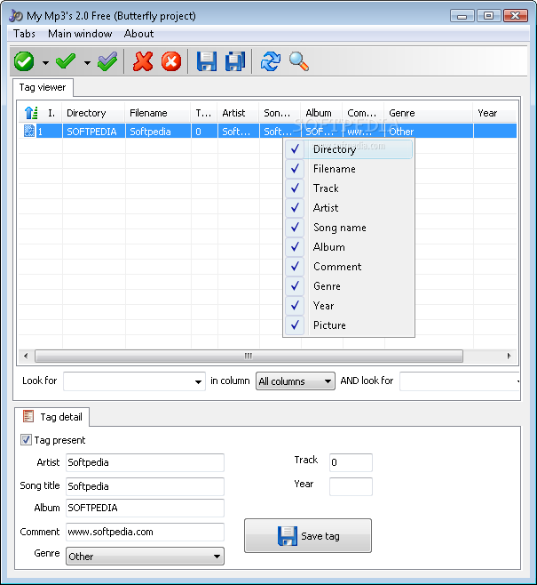Viewport: 537px width, 585px height.
Task: Sort by Directory column header
Action: [93, 113]
